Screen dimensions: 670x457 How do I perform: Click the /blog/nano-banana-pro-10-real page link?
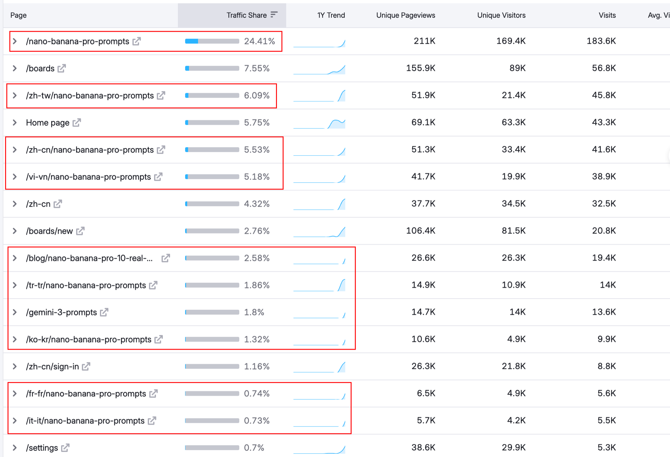pos(89,258)
